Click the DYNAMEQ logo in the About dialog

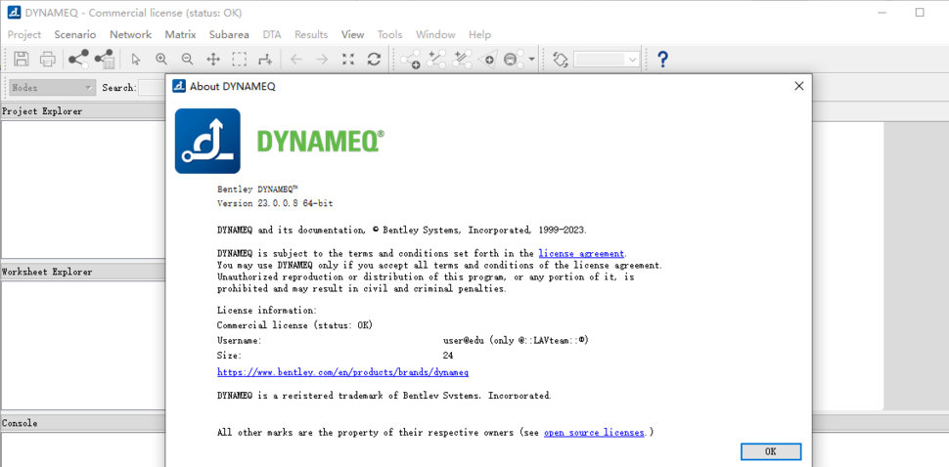pos(207,142)
